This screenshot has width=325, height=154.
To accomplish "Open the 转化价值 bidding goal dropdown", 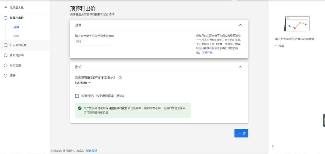I will point(83,83).
